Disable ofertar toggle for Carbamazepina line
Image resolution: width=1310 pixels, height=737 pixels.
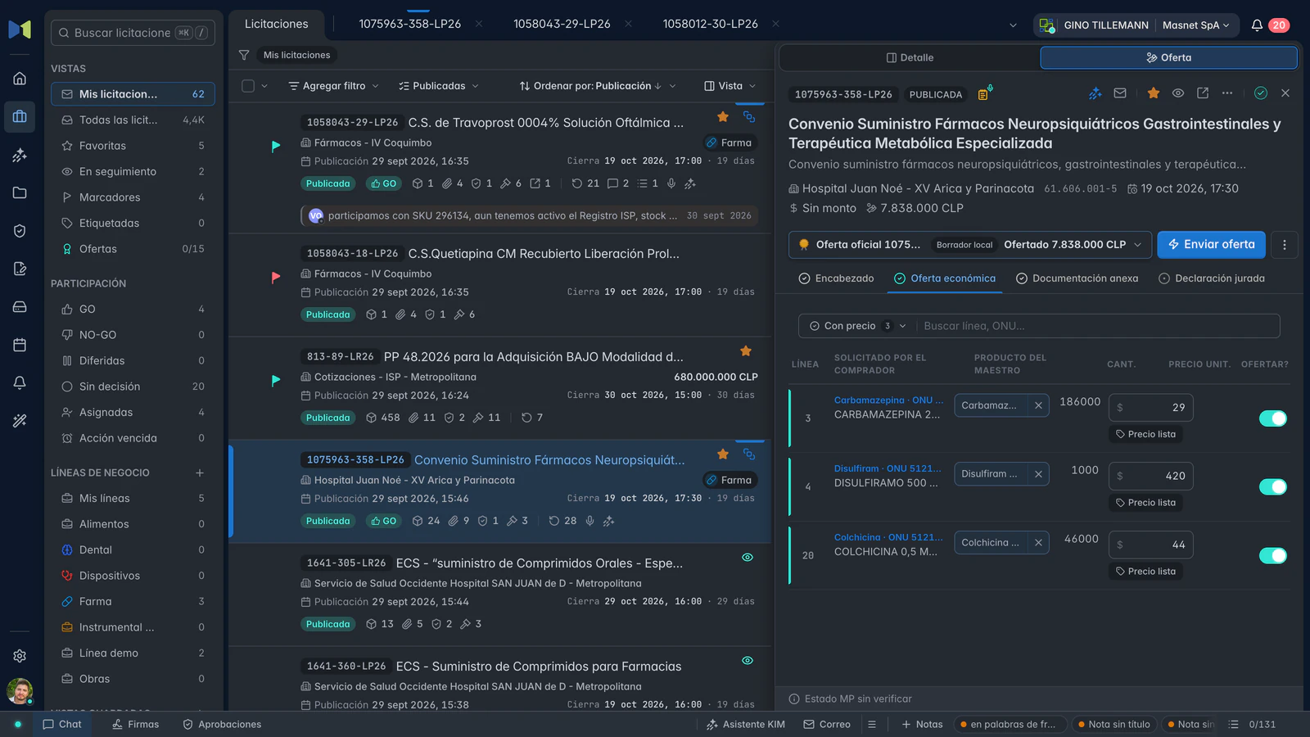pyautogui.click(x=1272, y=418)
